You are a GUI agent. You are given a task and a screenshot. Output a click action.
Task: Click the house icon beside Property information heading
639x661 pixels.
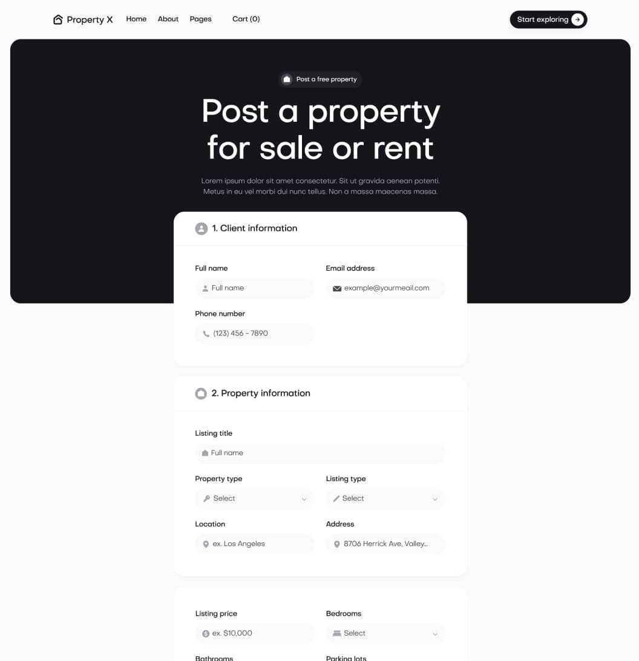tap(201, 393)
